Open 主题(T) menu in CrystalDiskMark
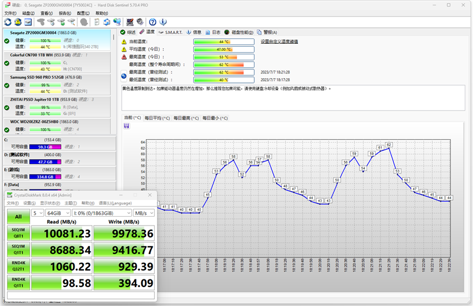 (x=70, y=203)
